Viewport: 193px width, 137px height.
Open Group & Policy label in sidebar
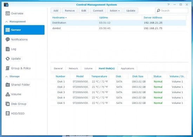(21, 68)
